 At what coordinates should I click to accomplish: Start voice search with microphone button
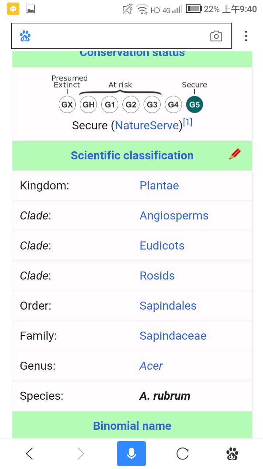coord(131,454)
